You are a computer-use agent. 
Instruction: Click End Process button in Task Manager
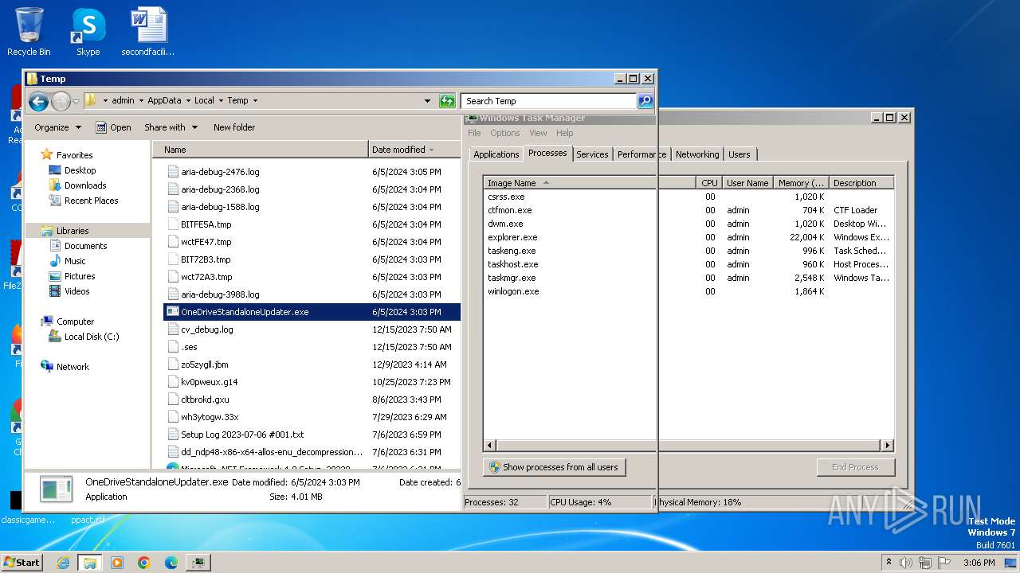pos(855,467)
